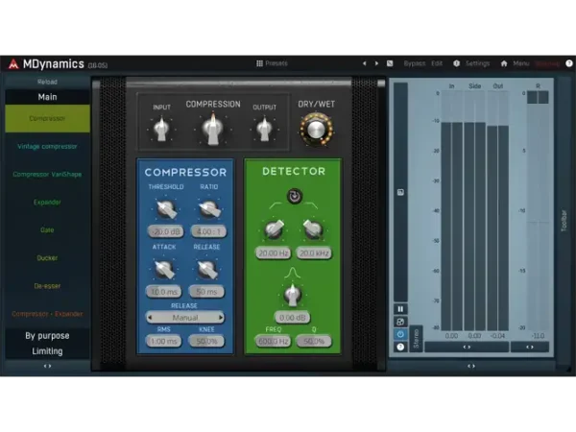Pause the meters with the pause icon

pyautogui.click(x=400, y=309)
